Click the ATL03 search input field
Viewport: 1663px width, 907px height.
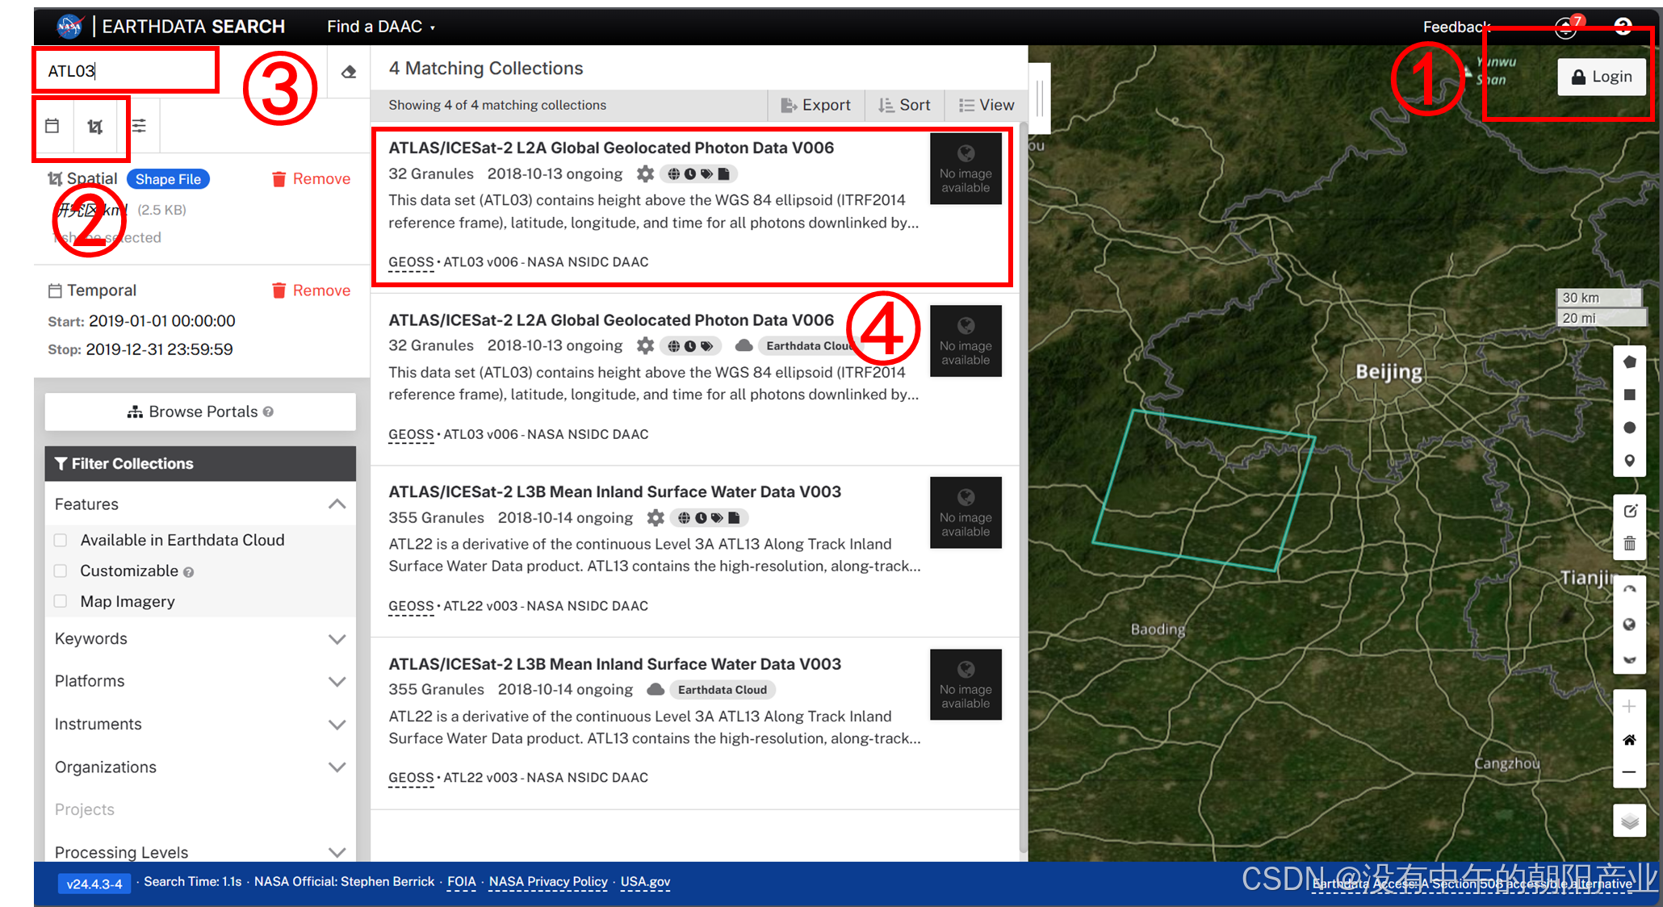coord(125,71)
